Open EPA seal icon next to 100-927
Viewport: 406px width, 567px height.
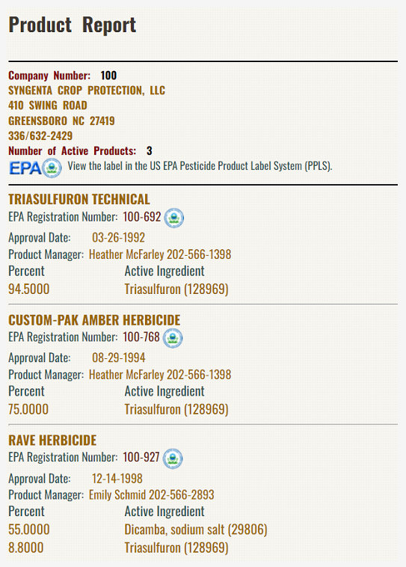[x=173, y=459]
